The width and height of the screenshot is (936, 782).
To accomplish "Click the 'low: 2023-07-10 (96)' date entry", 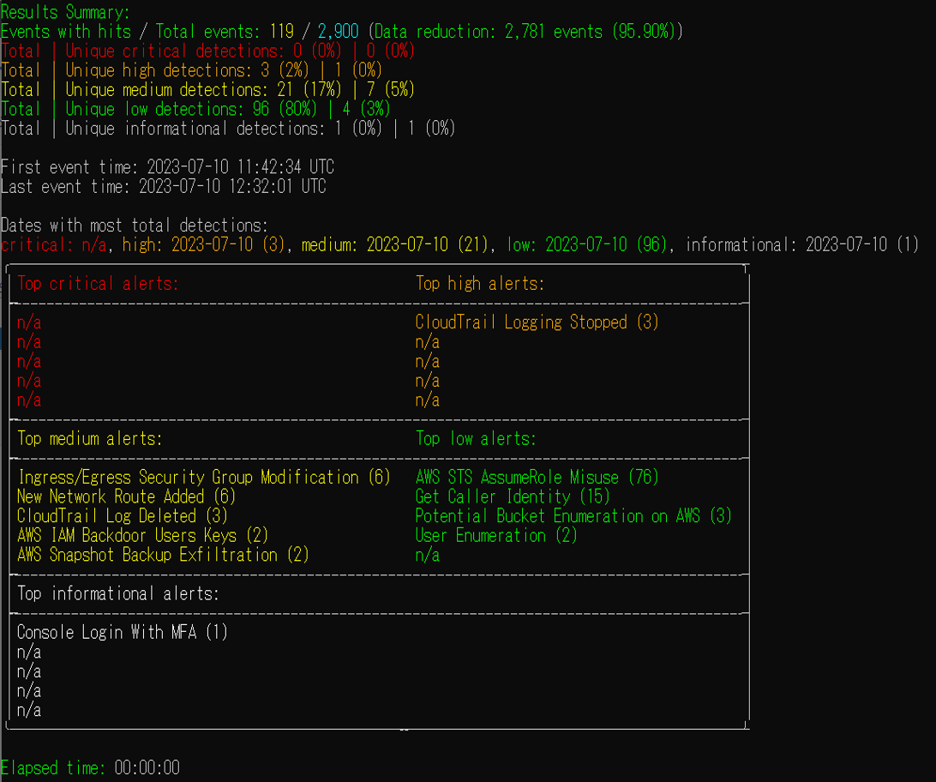I will (x=587, y=244).
